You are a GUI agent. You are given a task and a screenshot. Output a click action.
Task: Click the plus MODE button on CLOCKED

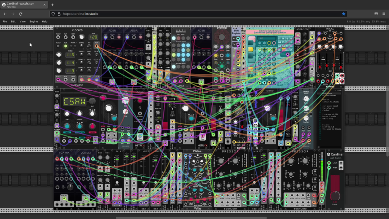coord(75,46)
